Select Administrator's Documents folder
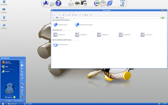The image size is (168, 105). pos(84,25)
